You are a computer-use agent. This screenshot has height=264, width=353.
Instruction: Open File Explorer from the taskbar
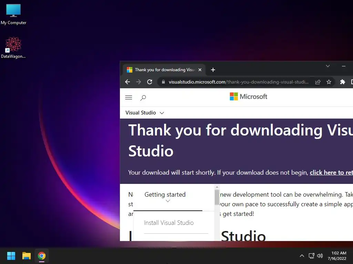[x=26, y=256]
